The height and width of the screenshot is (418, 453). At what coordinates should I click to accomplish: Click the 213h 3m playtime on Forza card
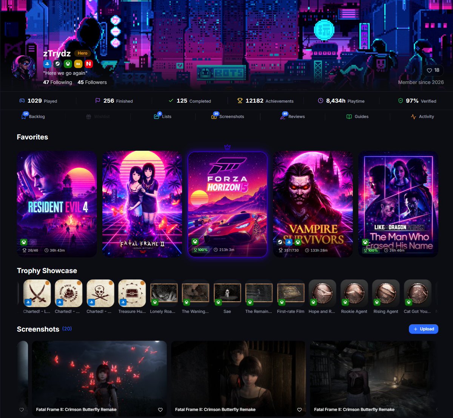pos(224,250)
